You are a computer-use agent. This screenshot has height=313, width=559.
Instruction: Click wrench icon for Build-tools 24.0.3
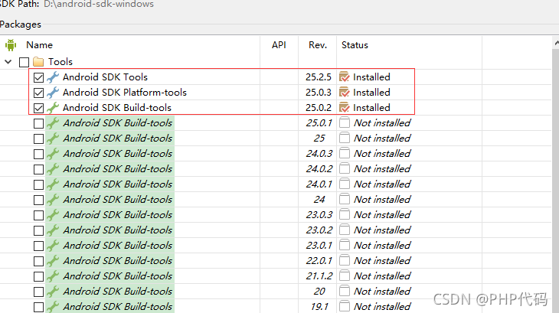pyautogui.click(x=53, y=154)
